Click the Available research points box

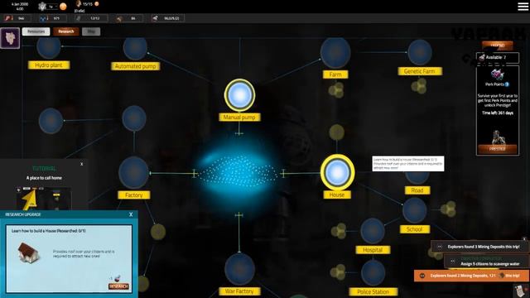[x=497, y=57]
